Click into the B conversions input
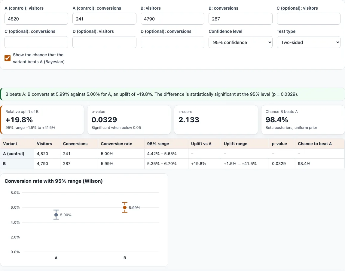 point(240,19)
